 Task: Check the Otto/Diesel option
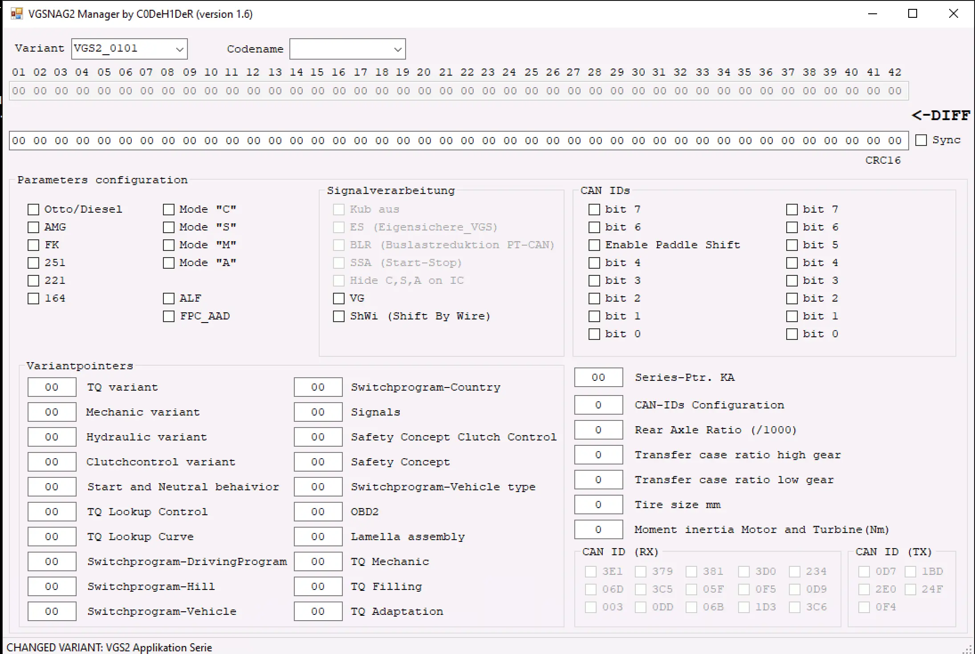(33, 210)
